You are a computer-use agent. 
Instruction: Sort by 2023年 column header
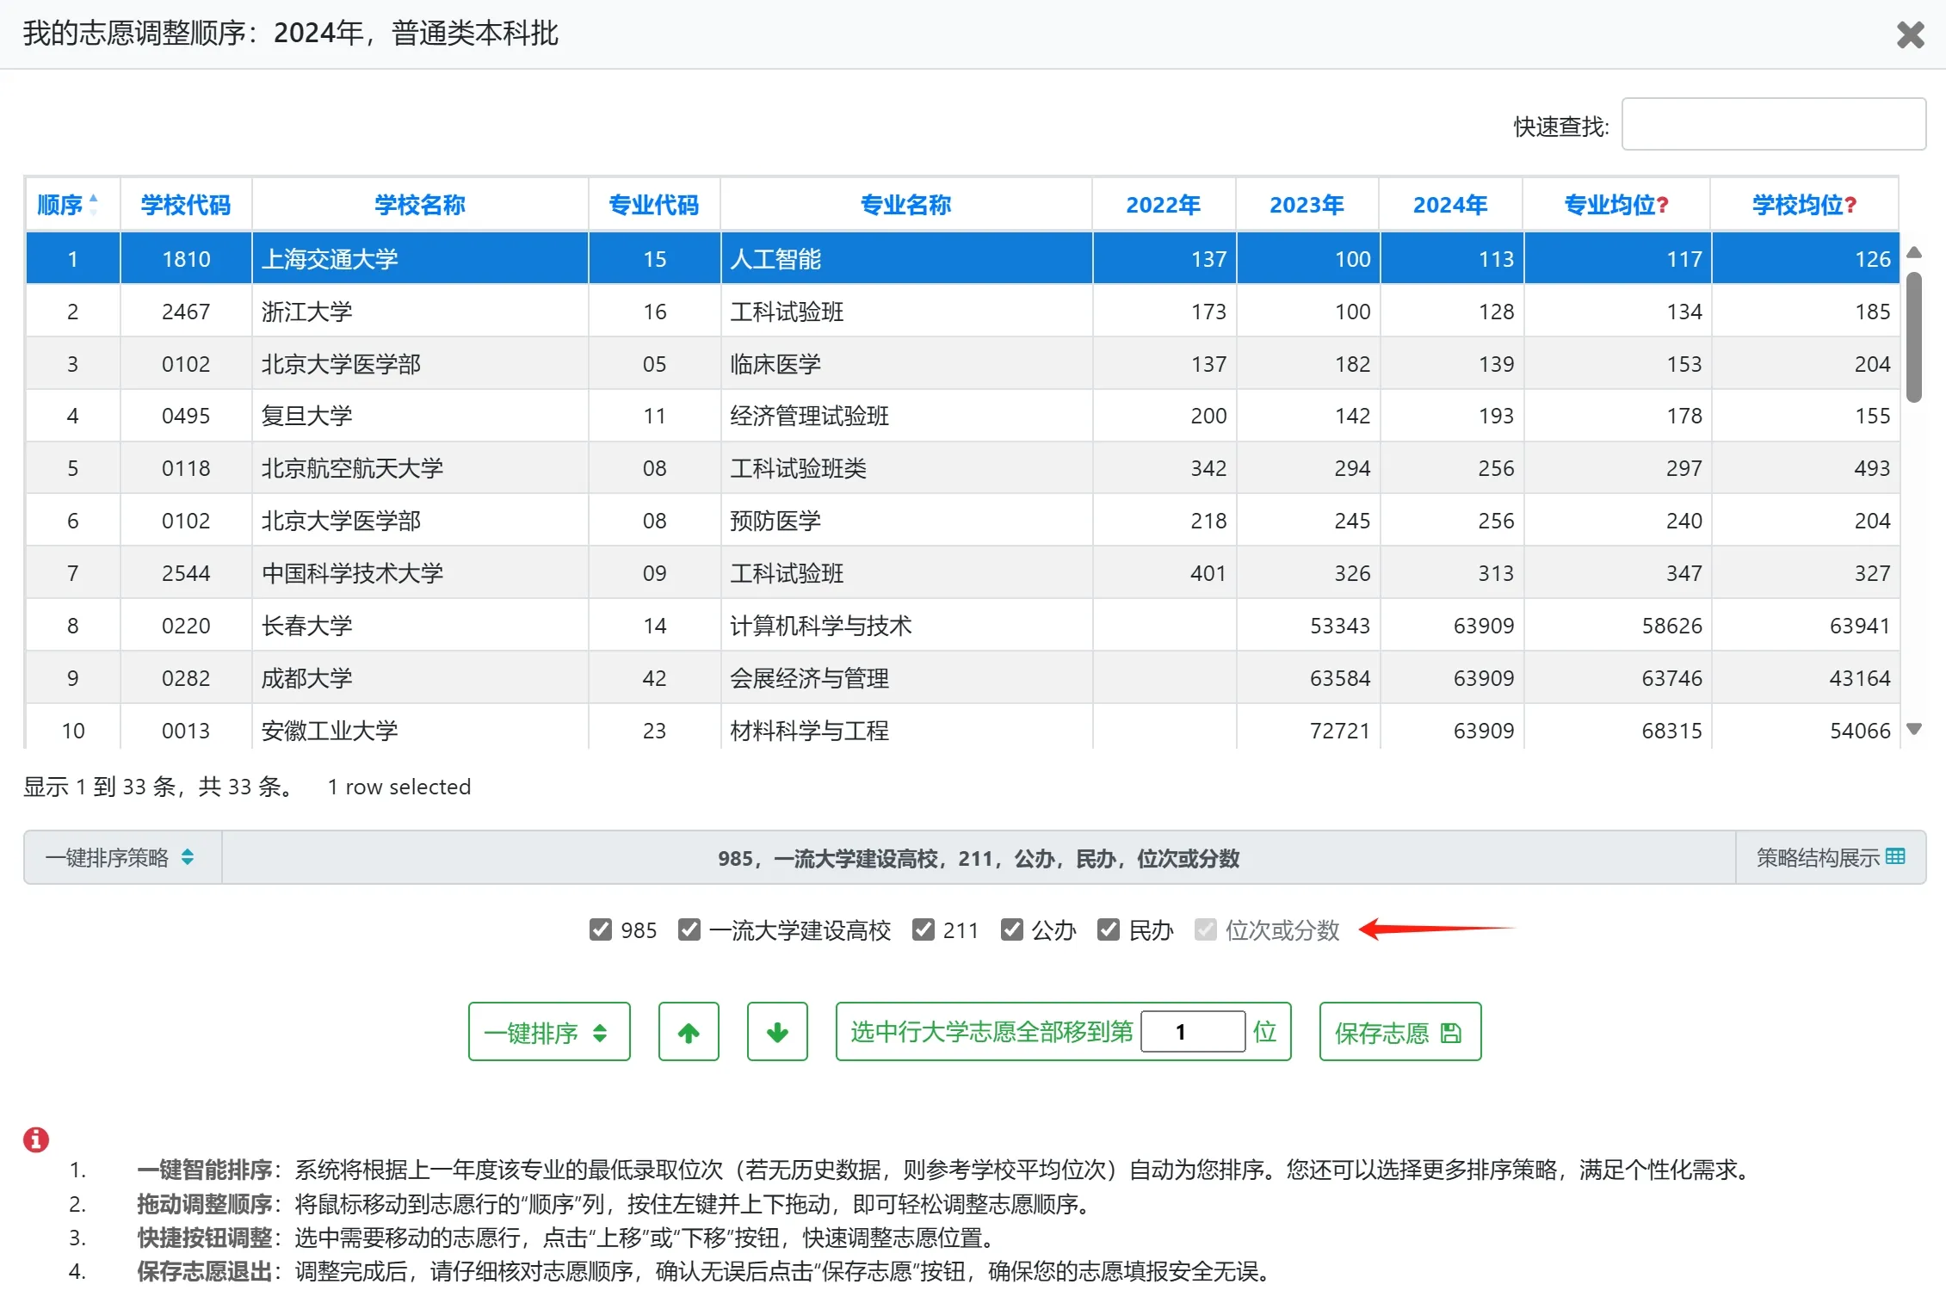(1307, 205)
